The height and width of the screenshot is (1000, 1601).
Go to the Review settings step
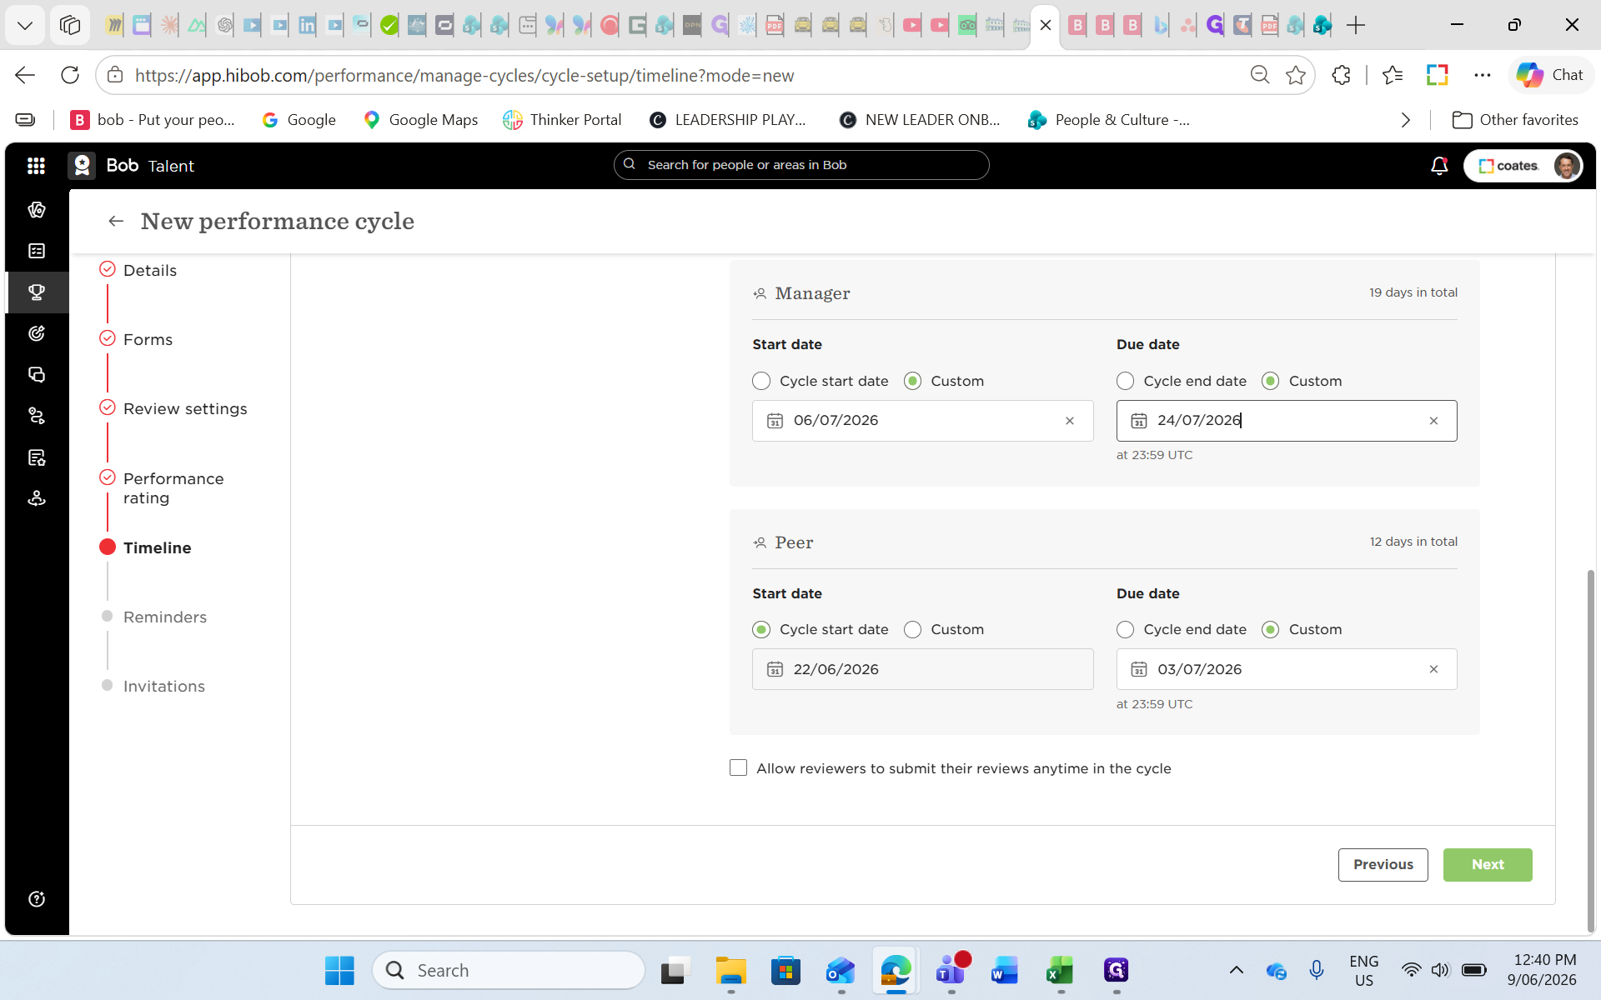(185, 409)
